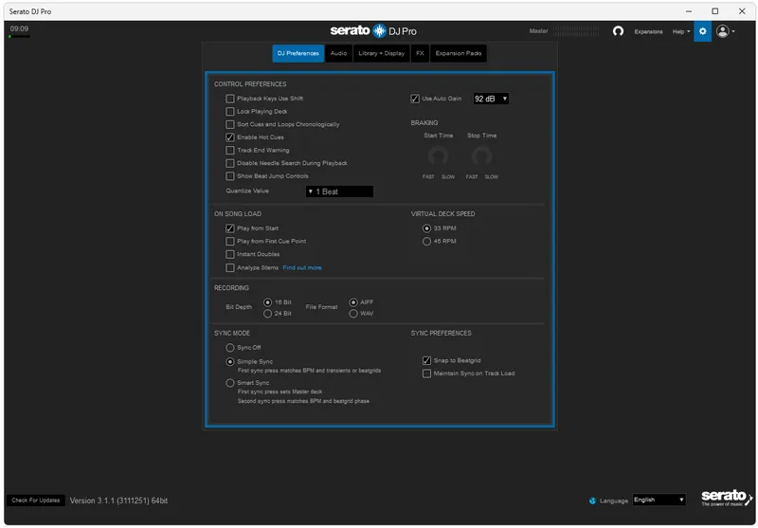
Task: Expand the Help menu
Action: pyautogui.click(x=681, y=32)
